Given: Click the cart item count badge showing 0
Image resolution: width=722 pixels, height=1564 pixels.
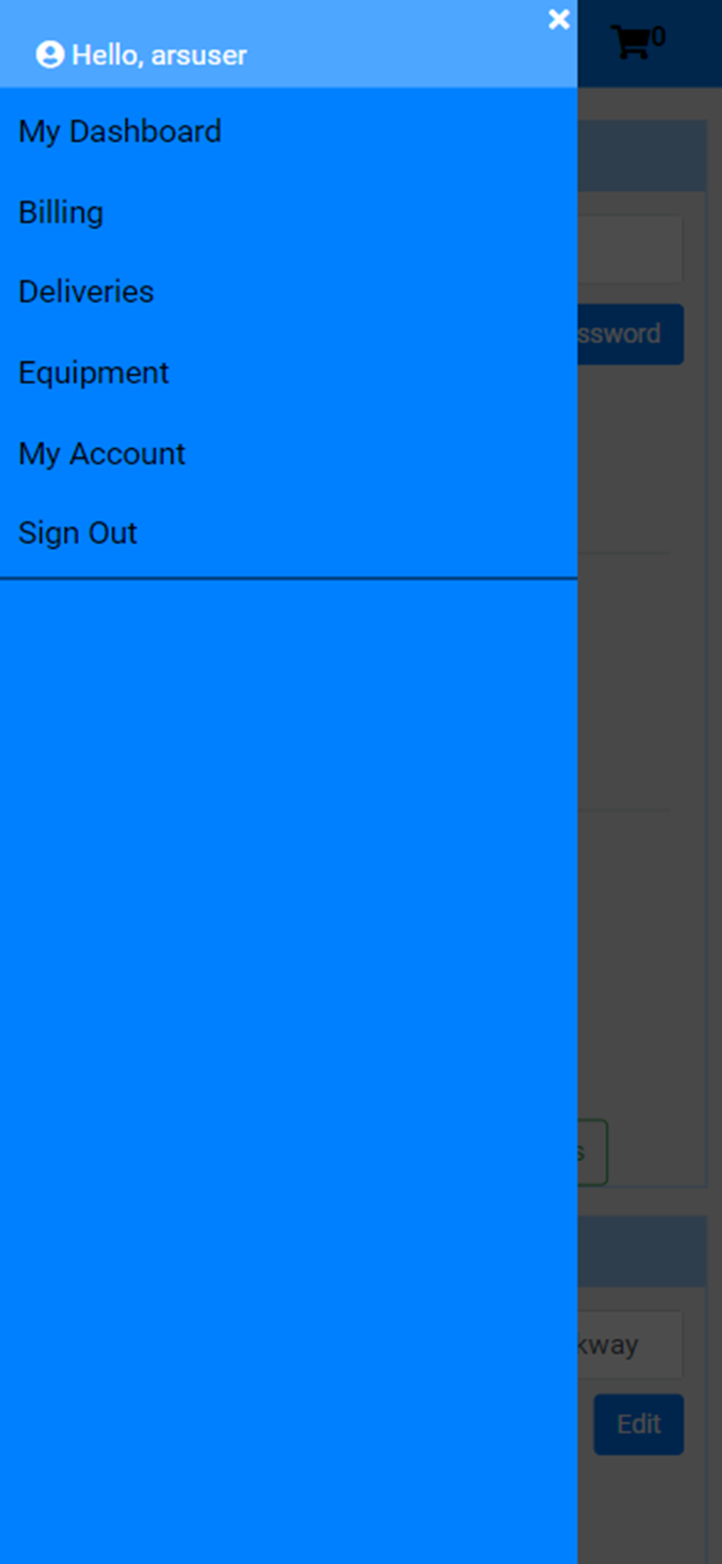Looking at the screenshot, I should pos(659,37).
